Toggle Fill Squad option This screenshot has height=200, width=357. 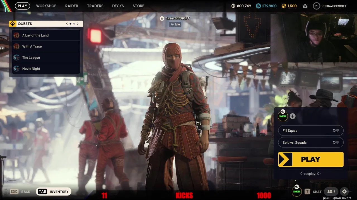[x=311, y=131]
